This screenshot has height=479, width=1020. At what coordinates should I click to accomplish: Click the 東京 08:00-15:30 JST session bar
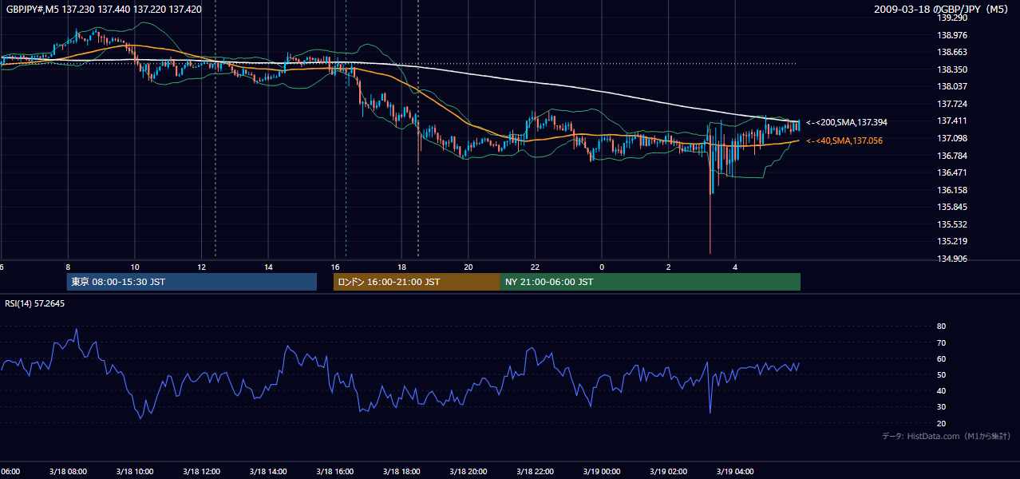pyautogui.click(x=192, y=282)
